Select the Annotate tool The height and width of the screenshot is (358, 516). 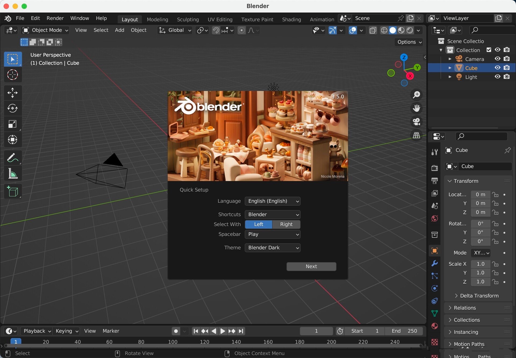(x=13, y=157)
